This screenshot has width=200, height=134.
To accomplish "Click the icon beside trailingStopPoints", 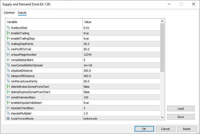I will pos(8,44).
